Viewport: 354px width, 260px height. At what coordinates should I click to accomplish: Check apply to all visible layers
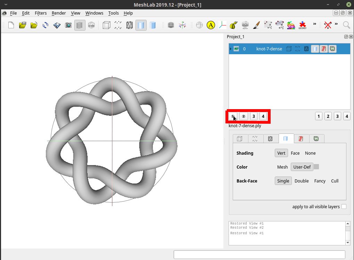coord(344,206)
